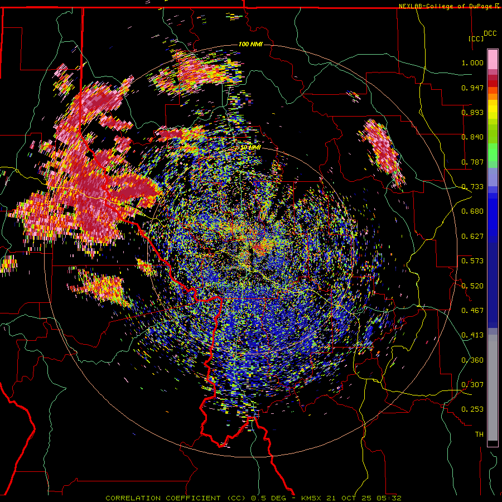Select the 0.360 scale value
This screenshot has width=502, height=502.
coord(472,360)
